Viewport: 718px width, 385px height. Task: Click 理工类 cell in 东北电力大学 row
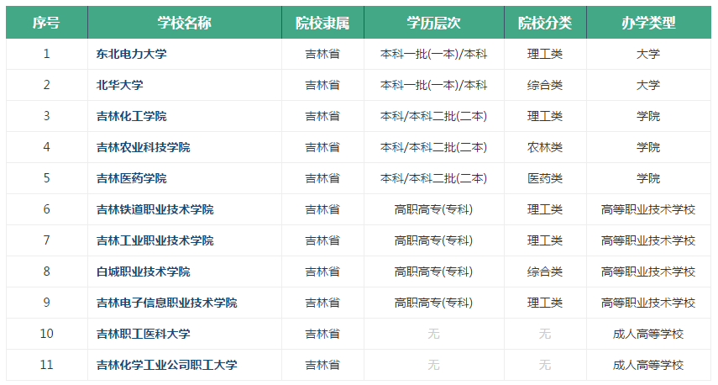[545, 54]
